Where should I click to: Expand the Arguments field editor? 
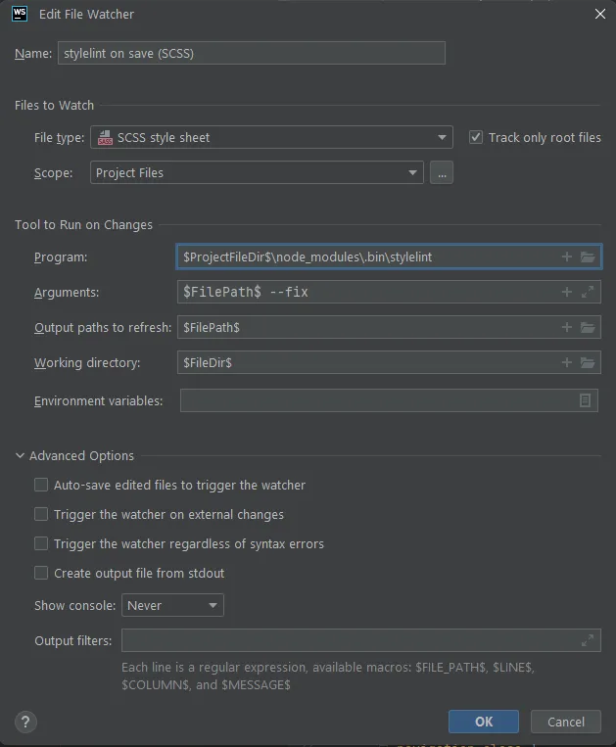click(588, 292)
